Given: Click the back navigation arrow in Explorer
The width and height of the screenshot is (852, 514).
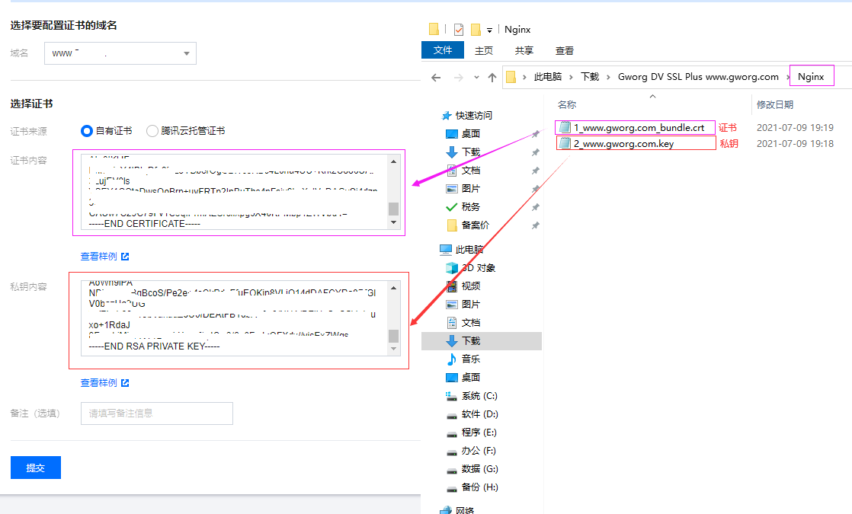Looking at the screenshot, I should (x=436, y=77).
